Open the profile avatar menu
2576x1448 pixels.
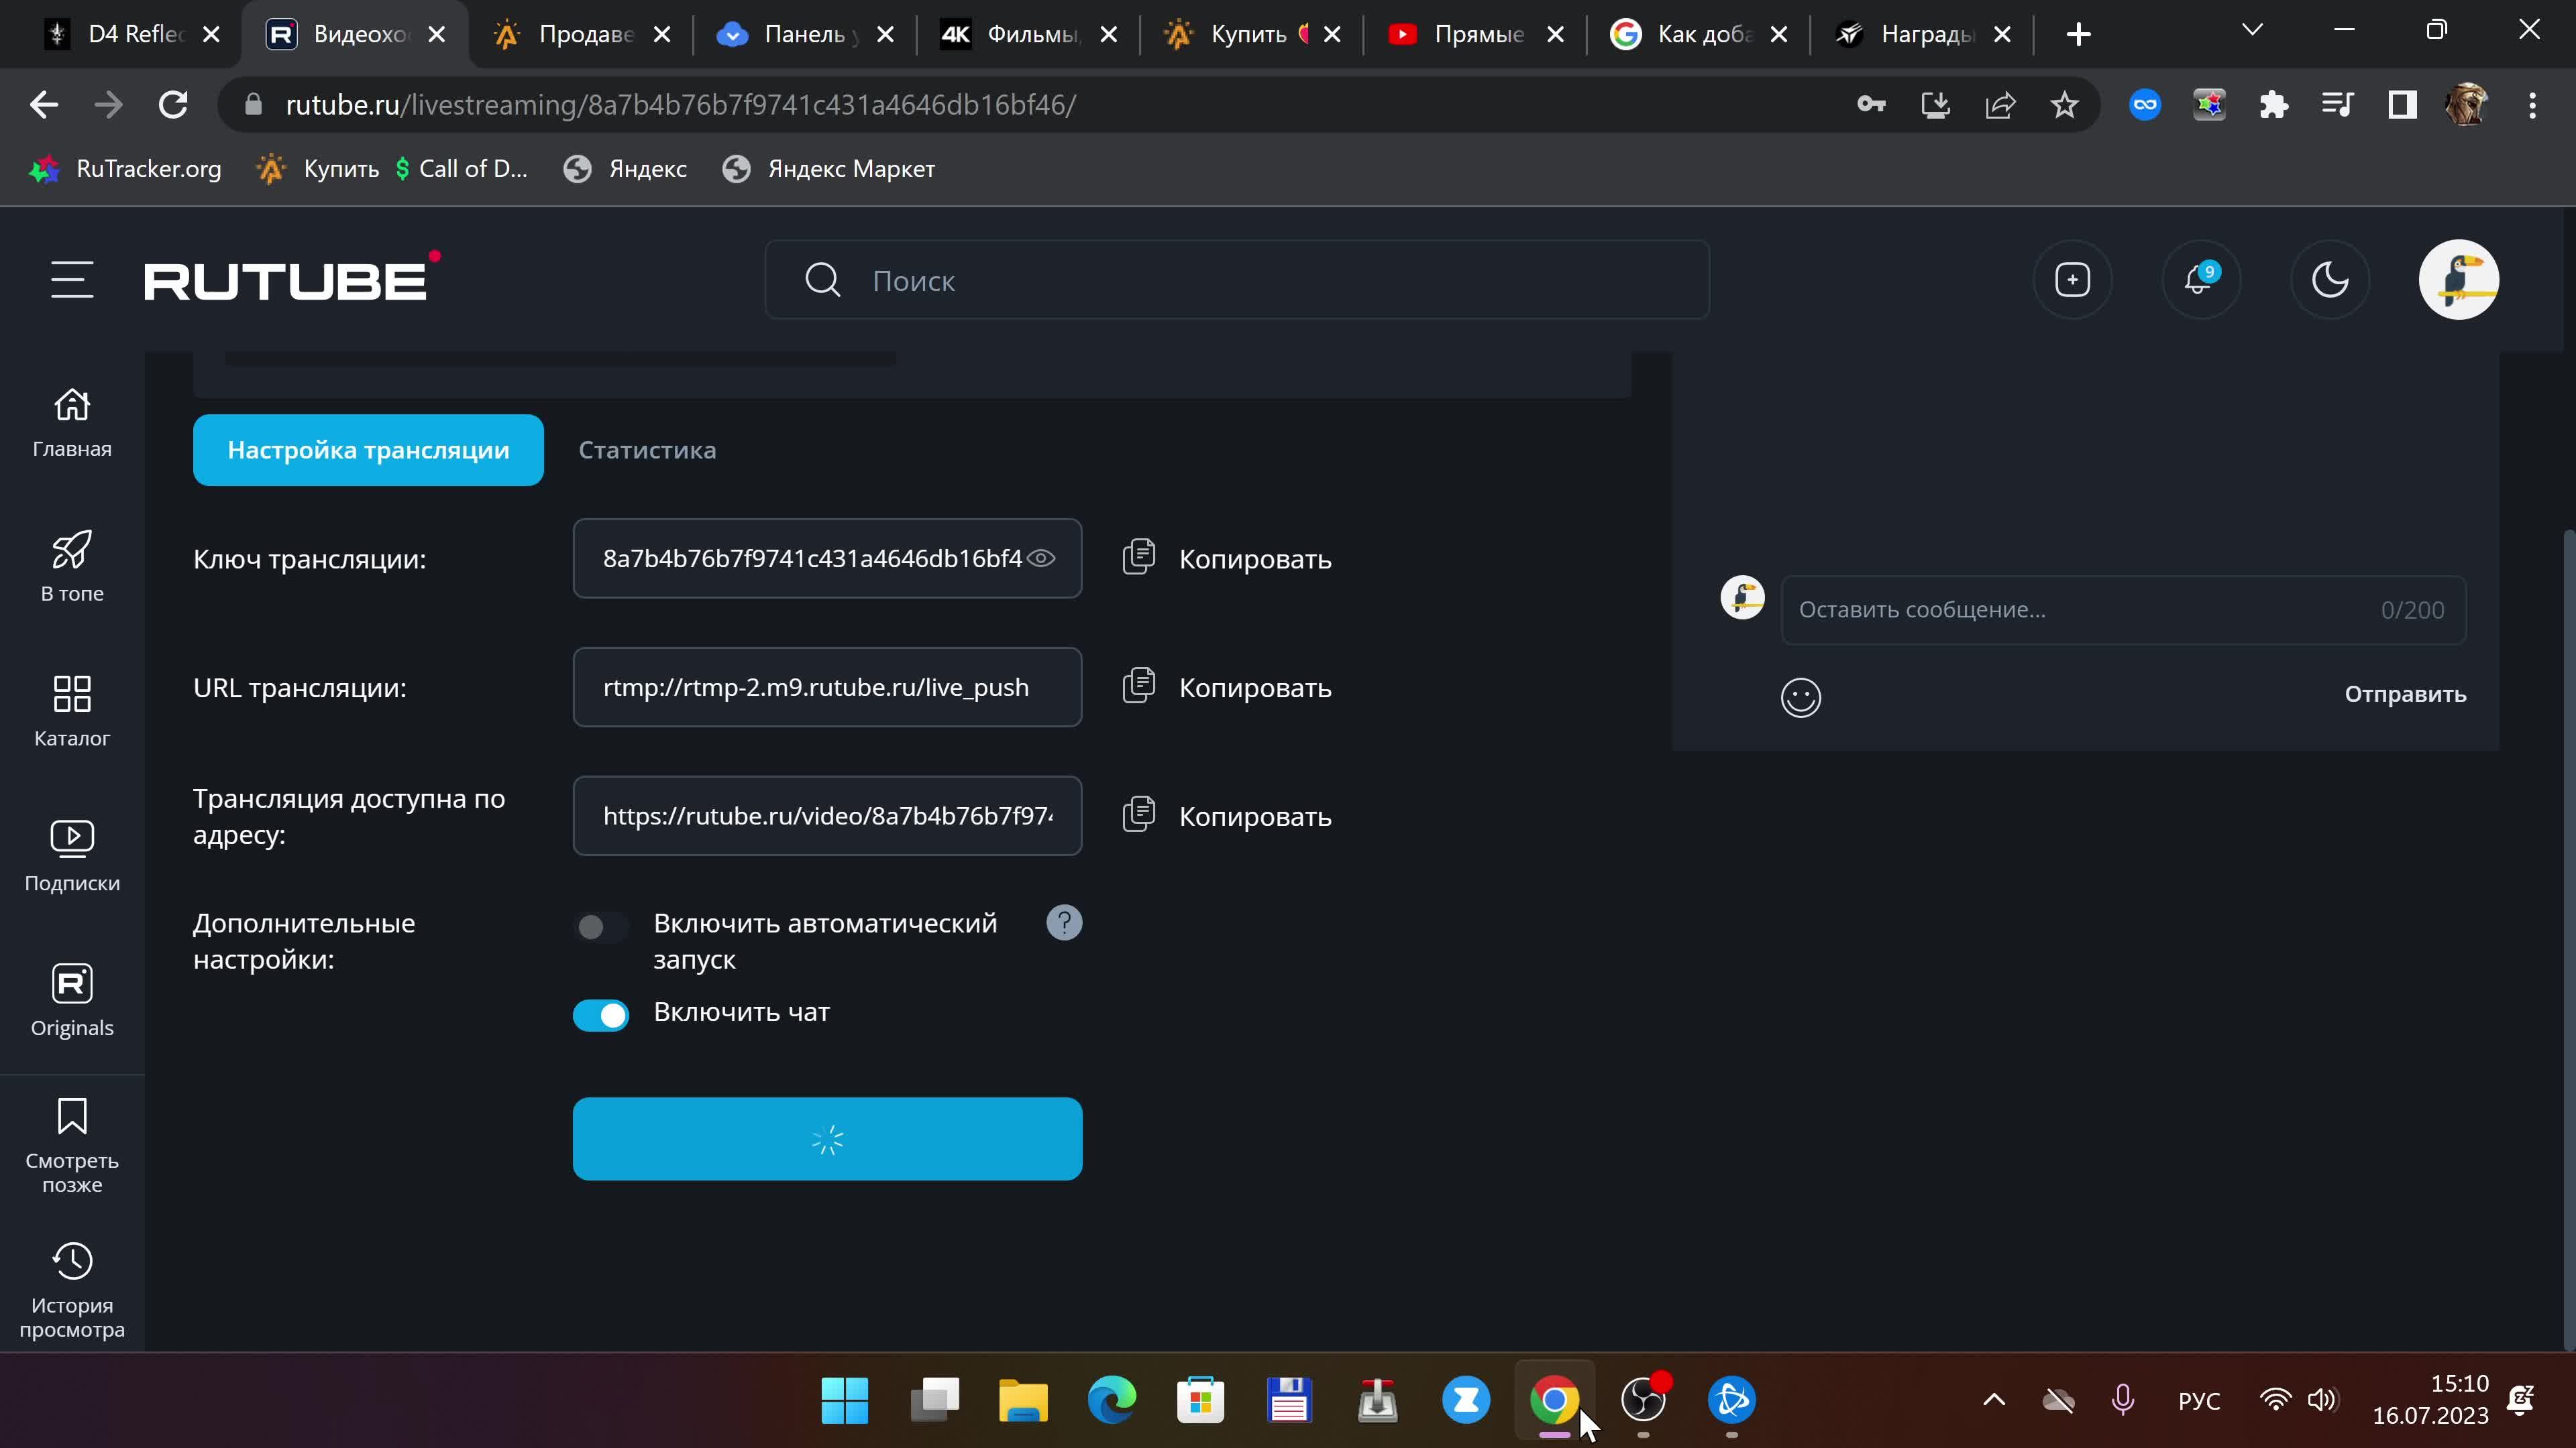pyautogui.click(x=2458, y=280)
